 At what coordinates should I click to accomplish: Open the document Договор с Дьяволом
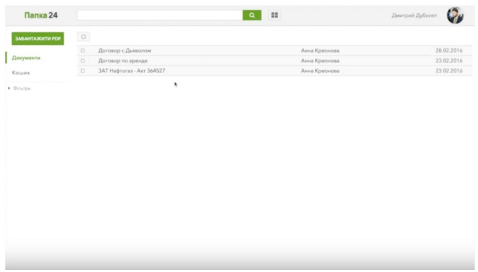[x=125, y=51]
